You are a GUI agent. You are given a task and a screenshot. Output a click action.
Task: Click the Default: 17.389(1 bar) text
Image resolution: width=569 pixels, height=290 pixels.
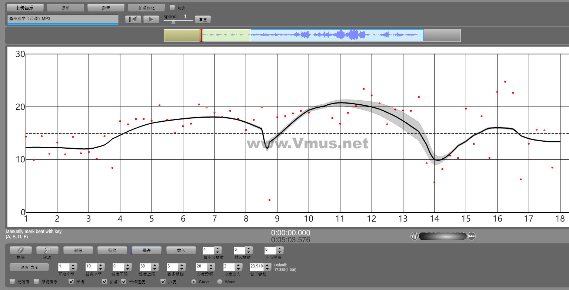click(x=285, y=267)
